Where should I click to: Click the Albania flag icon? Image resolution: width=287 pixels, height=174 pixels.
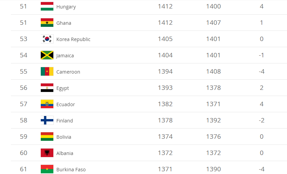click(x=47, y=153)
